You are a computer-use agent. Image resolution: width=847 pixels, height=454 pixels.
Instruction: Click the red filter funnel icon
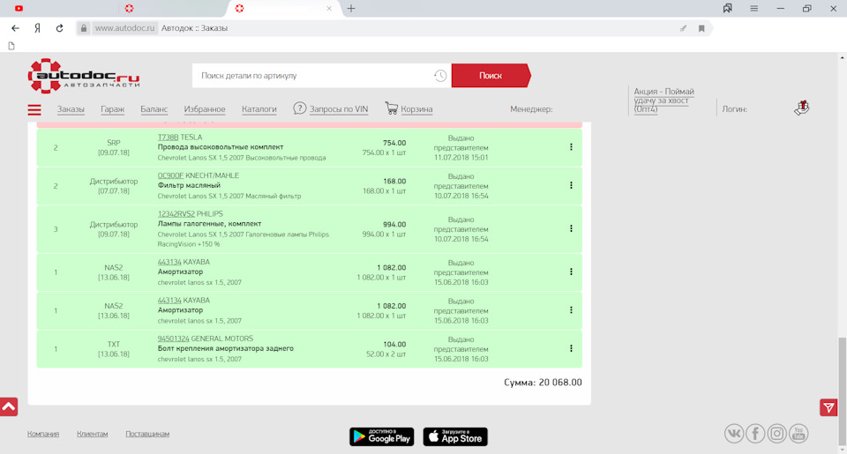pos(828,407)
